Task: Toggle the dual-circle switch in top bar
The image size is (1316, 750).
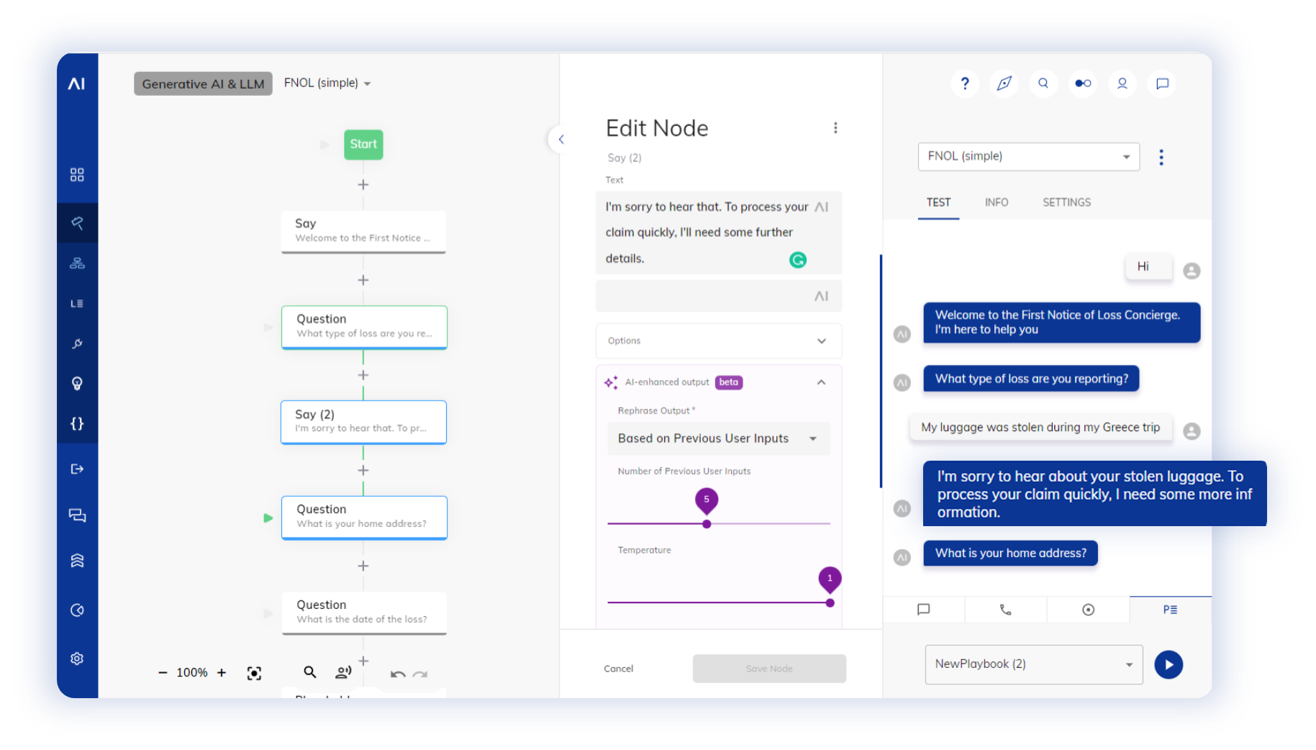Action: click(1083, 83)
